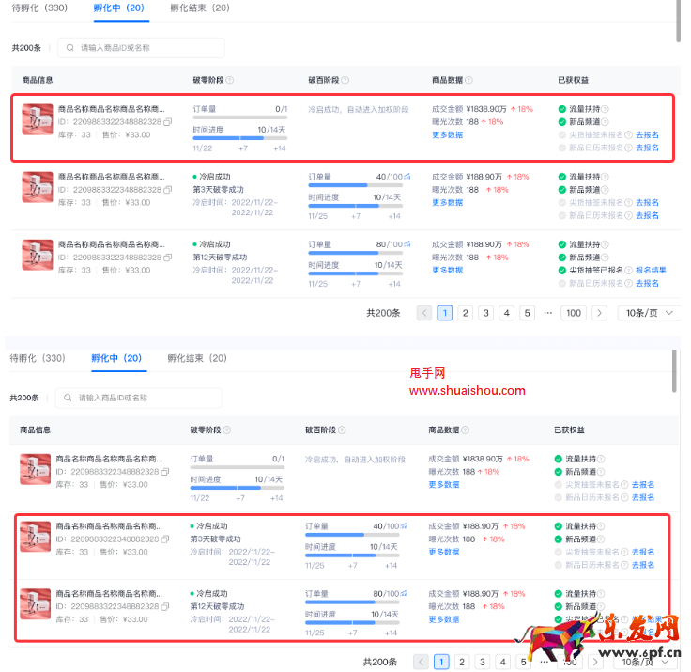Open 商品数据 help icon in lower panel header

point(466,430)
